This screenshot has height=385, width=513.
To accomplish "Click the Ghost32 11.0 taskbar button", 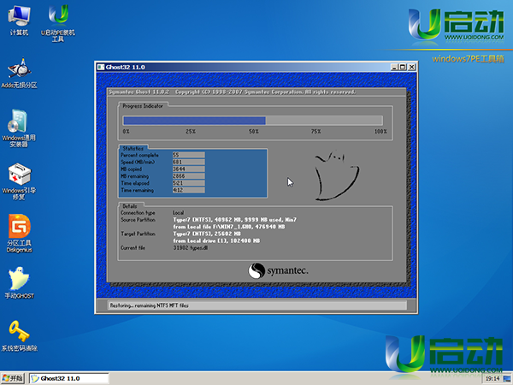I will (x=69, y=378).
